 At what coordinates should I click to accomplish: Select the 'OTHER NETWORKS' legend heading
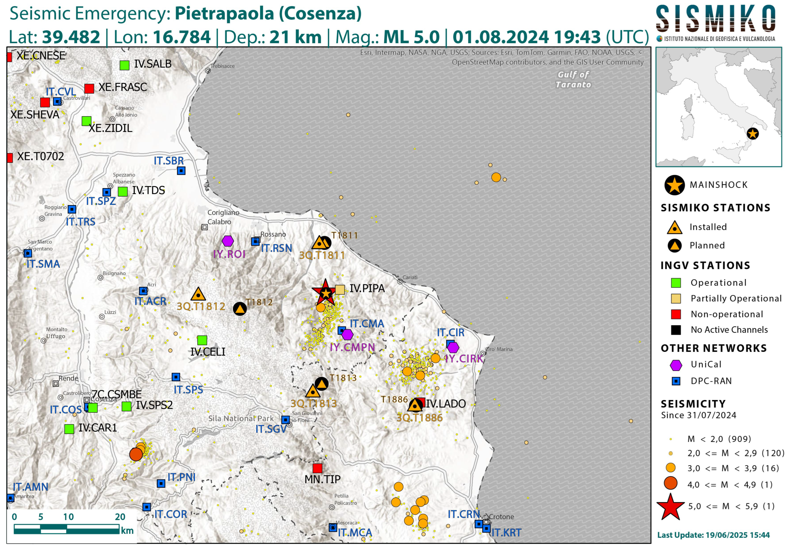(714, 348)
